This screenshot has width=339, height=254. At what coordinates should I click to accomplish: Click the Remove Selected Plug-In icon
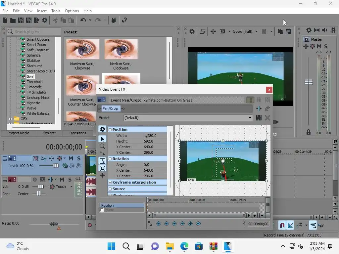267,108
